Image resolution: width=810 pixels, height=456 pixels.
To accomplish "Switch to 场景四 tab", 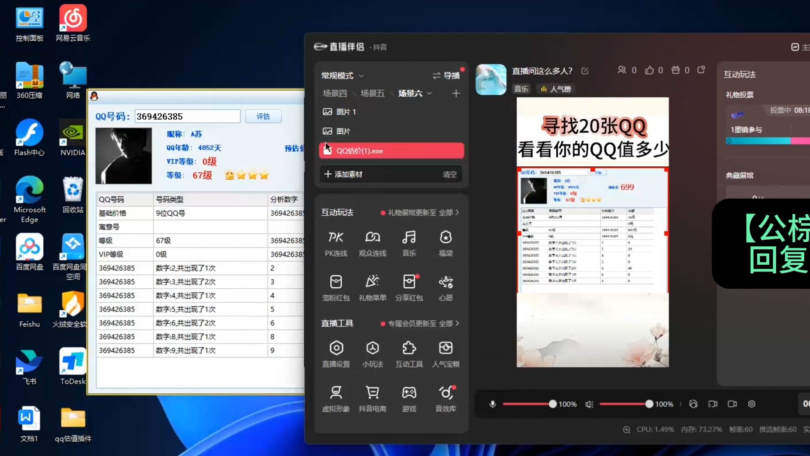I will 334,93.
